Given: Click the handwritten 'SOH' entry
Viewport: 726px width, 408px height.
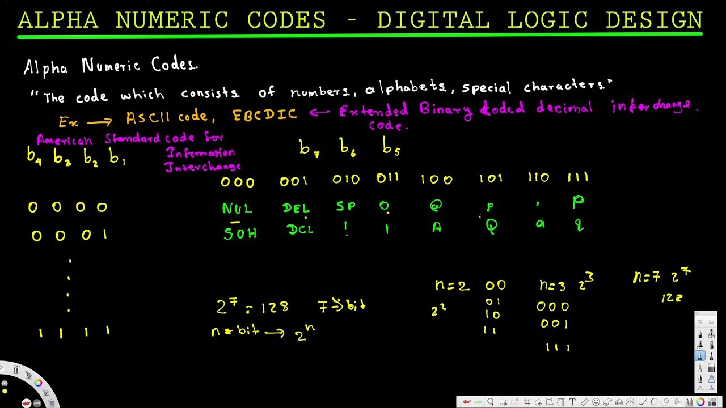Looking at the screenshot, I should pyautogui.click(x=240, y=233).
